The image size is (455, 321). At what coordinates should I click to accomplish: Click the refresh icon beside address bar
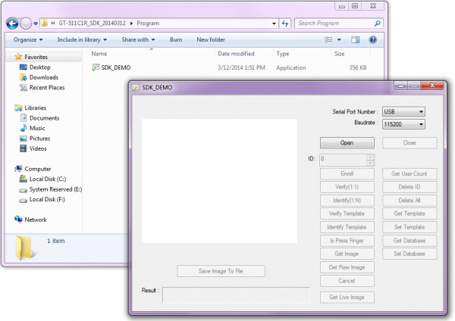tap(284, 23)
